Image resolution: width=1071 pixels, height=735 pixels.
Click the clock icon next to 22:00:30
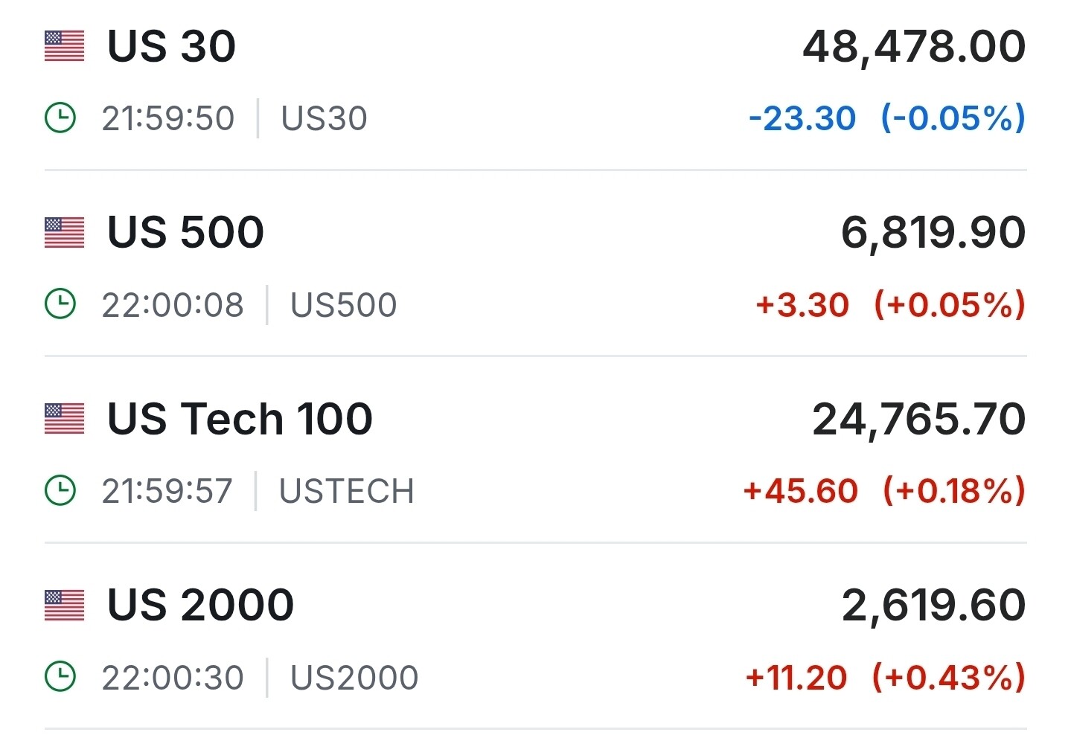point(60,677)
